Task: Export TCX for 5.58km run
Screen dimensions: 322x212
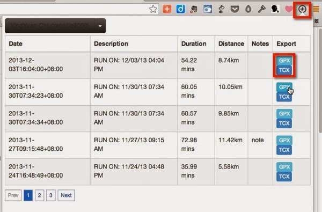Action: pos(284,177)
